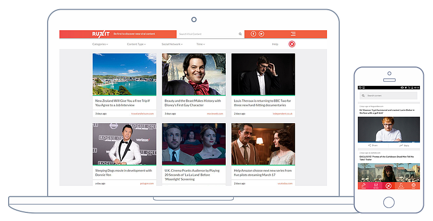Open the Beauty and the Beast thumbnail
The width and height of the screenshot is (433, 221).
point(194,75)
